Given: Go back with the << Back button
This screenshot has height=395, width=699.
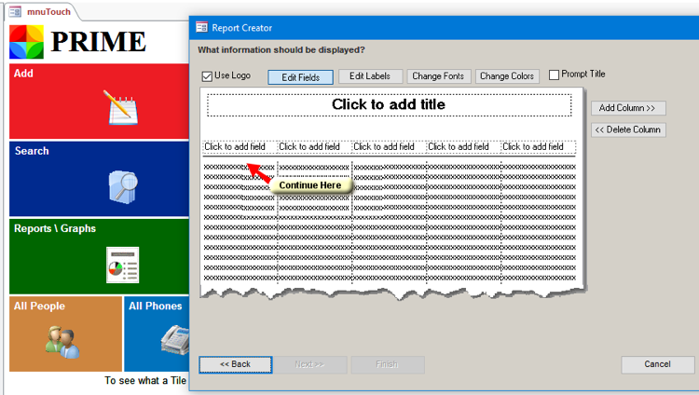Looking at the screenshot, I should tap(236, 364).
